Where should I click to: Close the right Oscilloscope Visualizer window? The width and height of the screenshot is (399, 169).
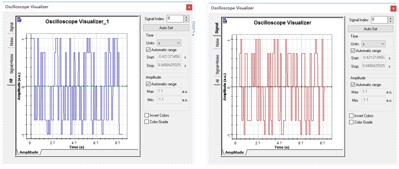[x=393, y=8]
